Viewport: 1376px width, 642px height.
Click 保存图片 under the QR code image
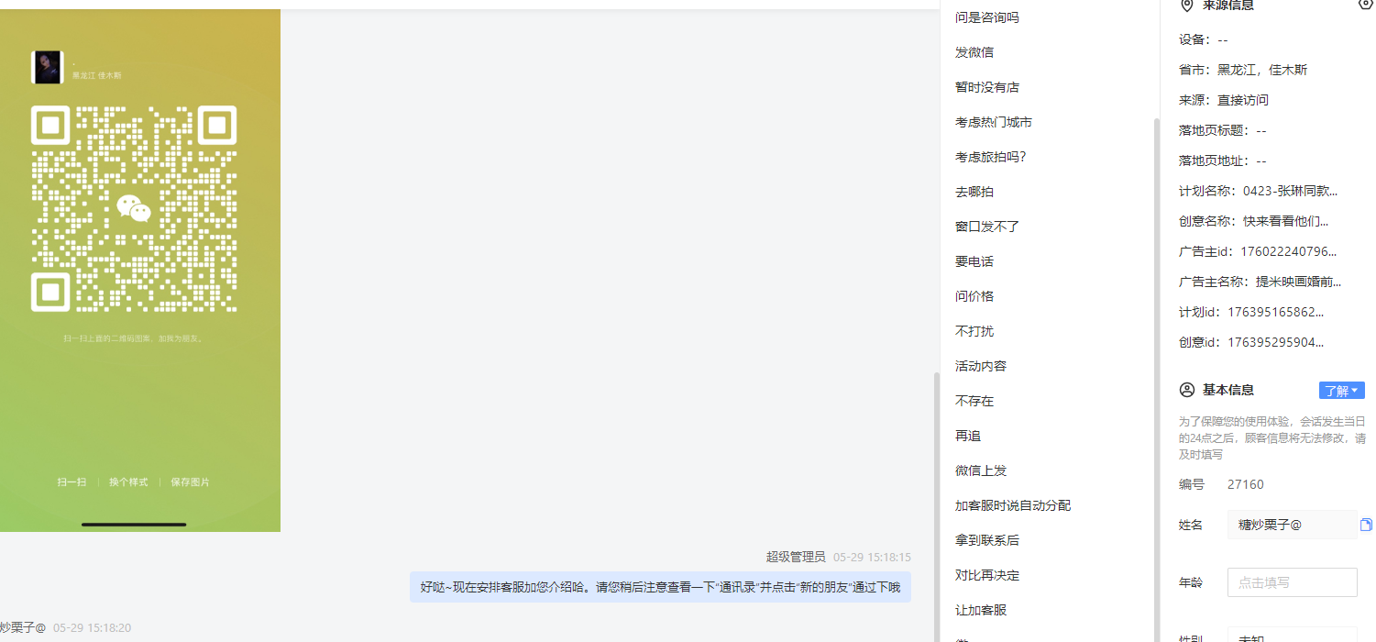point(190,482)
